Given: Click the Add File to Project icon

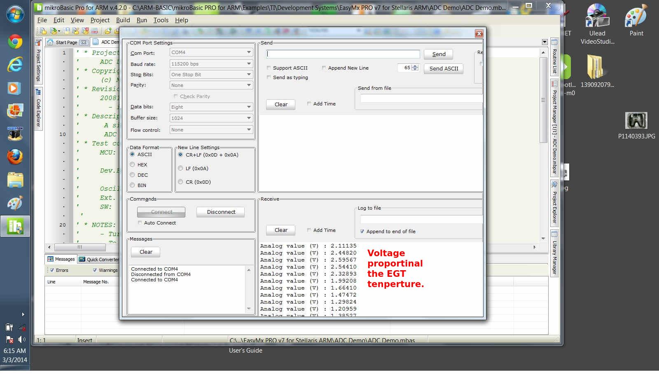Looking at the screenshot, I should (108, 31).
